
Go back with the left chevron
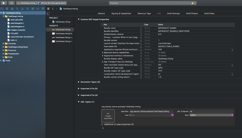tap(53, 9)
